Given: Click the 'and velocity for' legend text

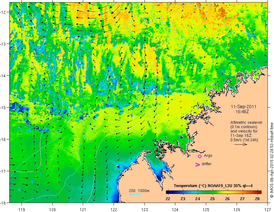Looking at the screenshot, I should [244, 131].
